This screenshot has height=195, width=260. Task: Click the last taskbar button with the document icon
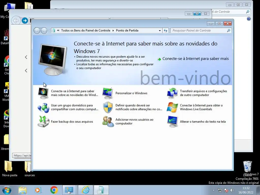coord(101,190)
